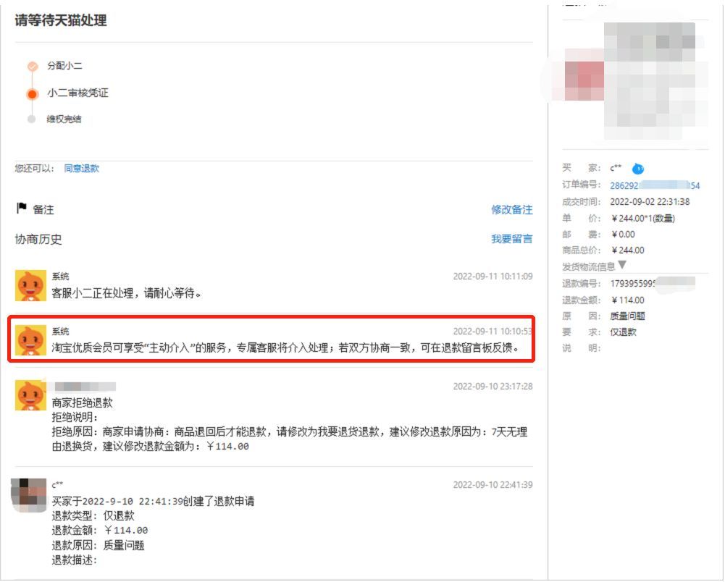Screen dimensions: 725x582
Task: Click the checkmark icon of the 分配小二 step
Action: pos(31,64)
